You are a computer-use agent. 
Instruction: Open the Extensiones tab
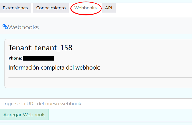tap(15, 8)
